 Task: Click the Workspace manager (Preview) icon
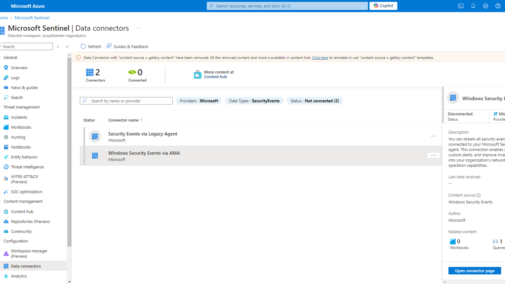(x=6, y=254)
